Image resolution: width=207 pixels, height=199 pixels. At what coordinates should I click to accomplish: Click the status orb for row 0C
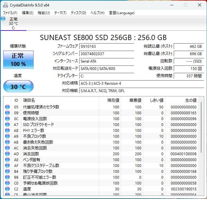click(7, 119)
